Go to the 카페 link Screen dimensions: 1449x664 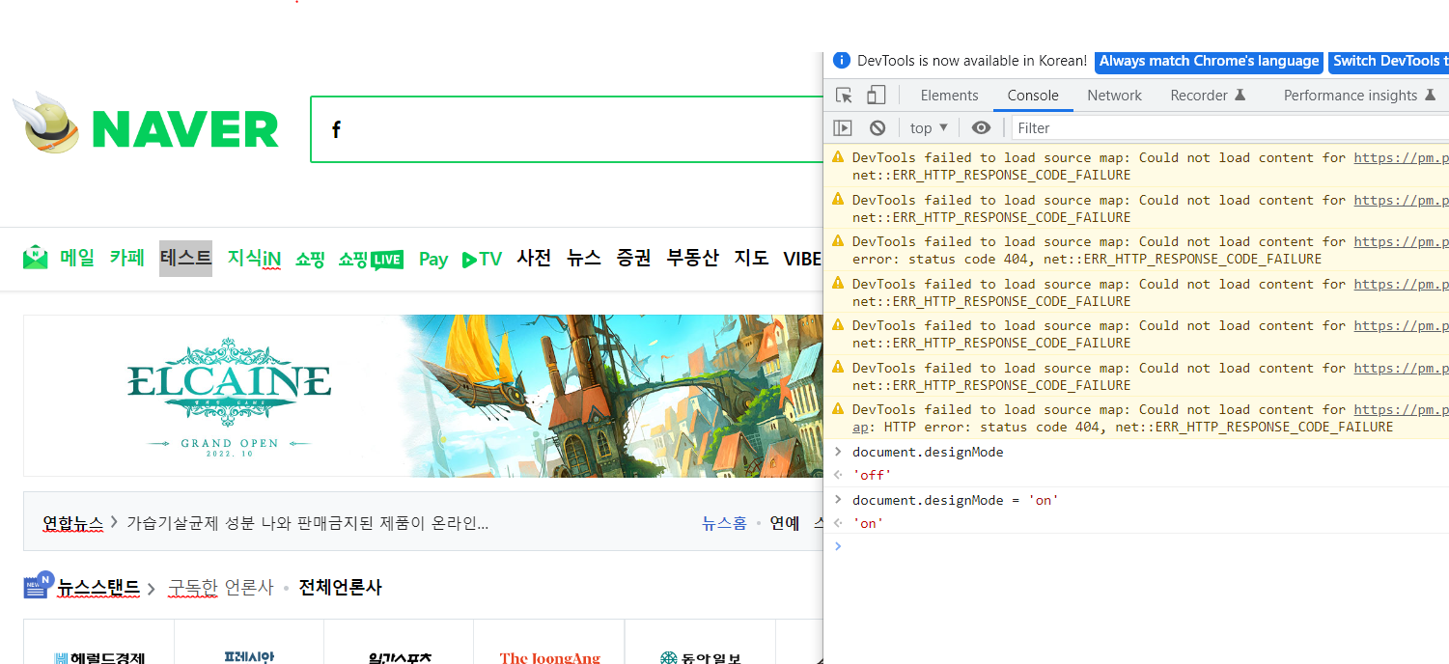click(x=126, y=258)
